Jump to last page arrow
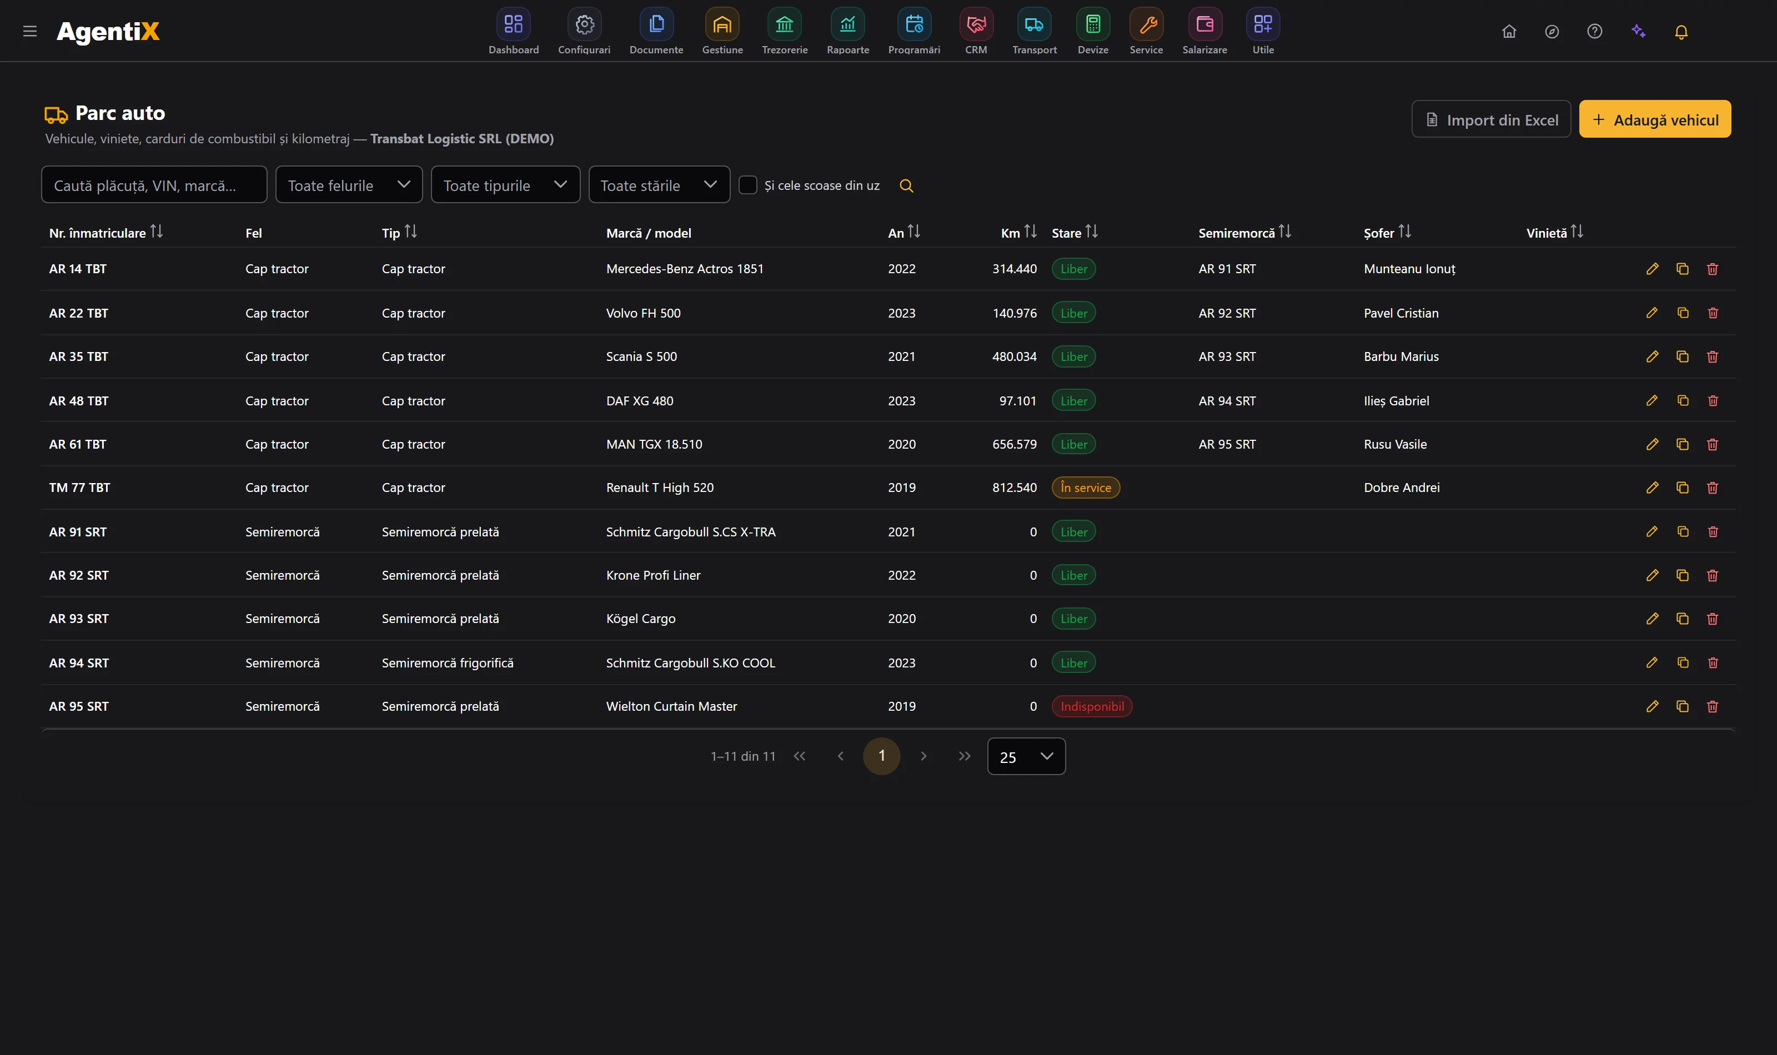1777x1055 pixels. (964, 756)
